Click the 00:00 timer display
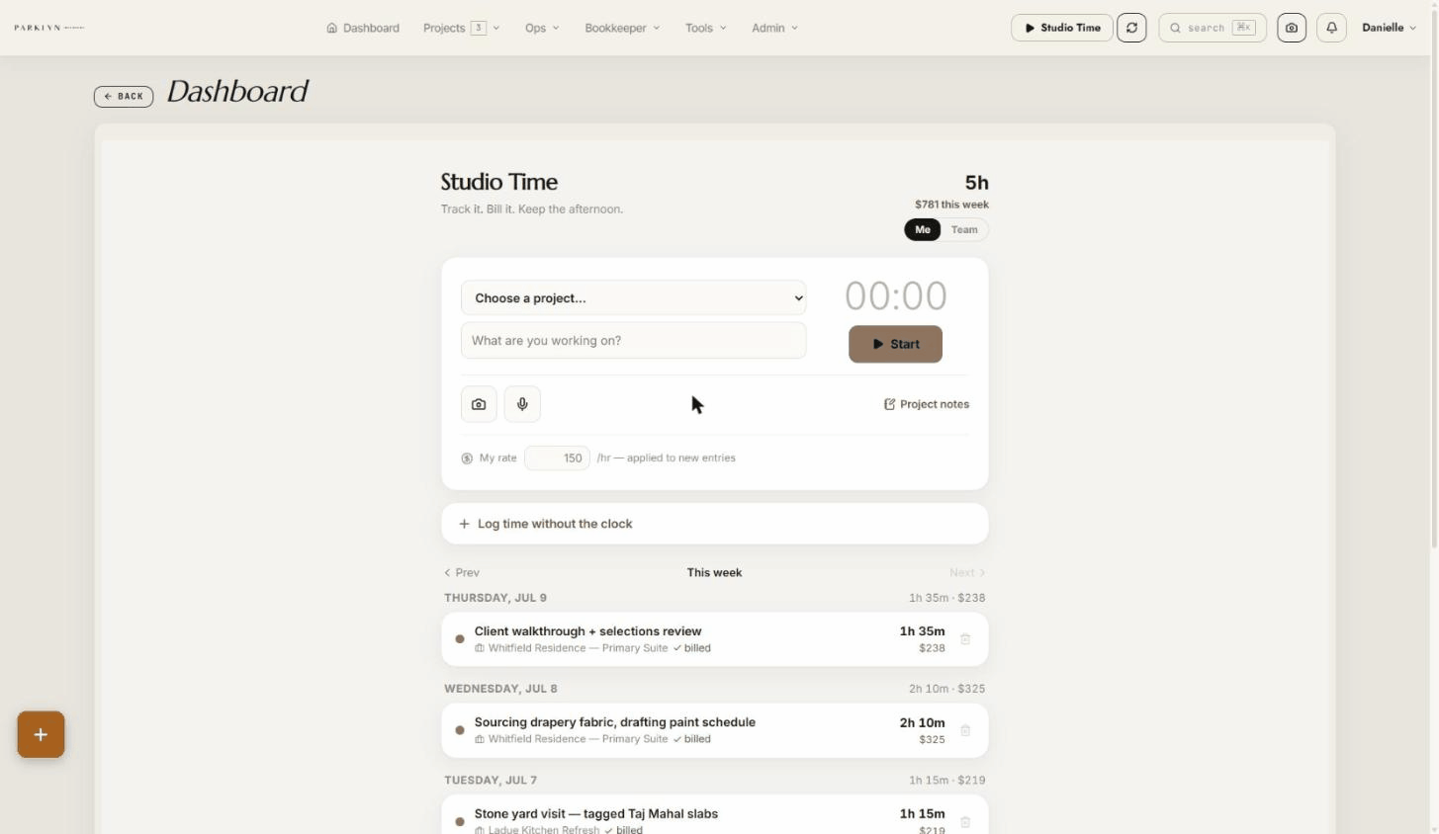1439x834 pixels. tap(895, 295)
